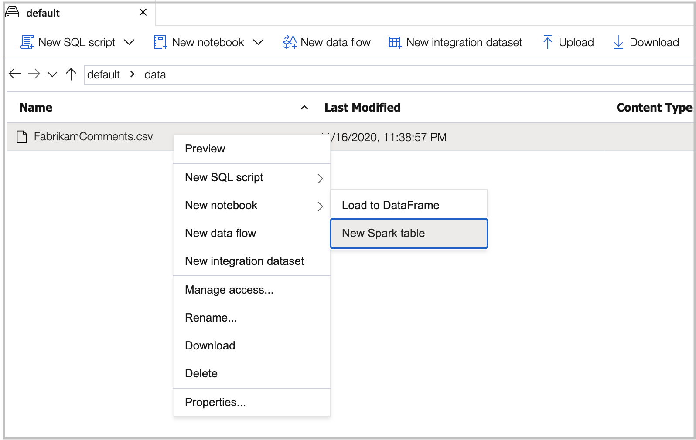Open the recent locations dropdown chevron
The image size is (696, 440).
pyautogui.click(x=52, y=74)
